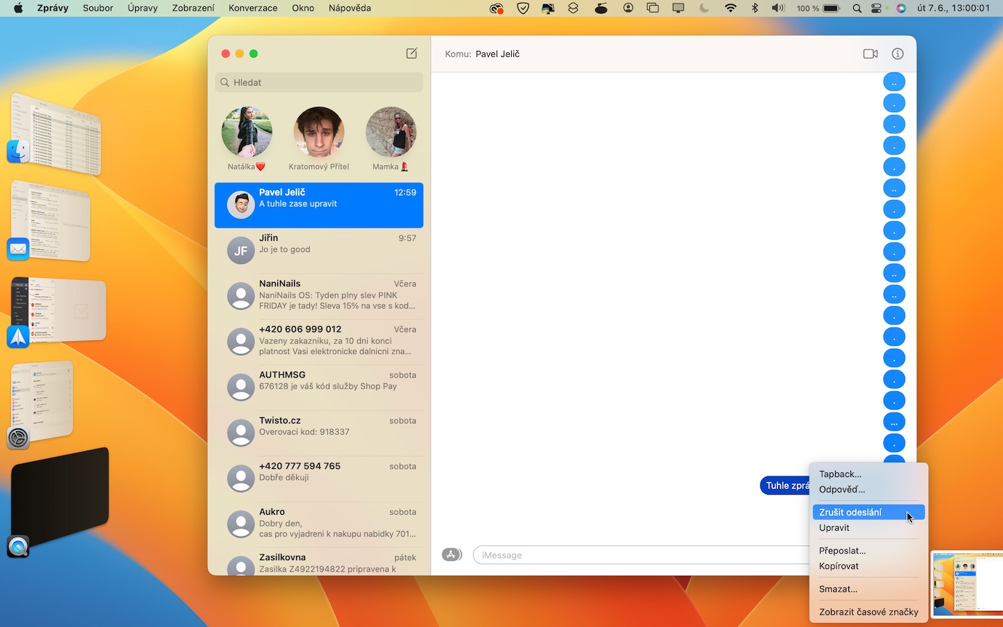Image resolution: width=1003 pixels, height=627 pixels.
Task: Open the Zobrazení menu
Action: [193, 8]
